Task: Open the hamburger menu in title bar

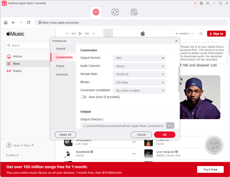Action: coord(208,3)
